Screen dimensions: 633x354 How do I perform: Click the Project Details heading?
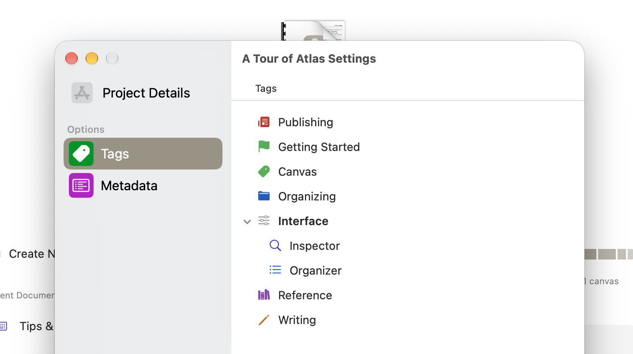click(x=146, y=93)
